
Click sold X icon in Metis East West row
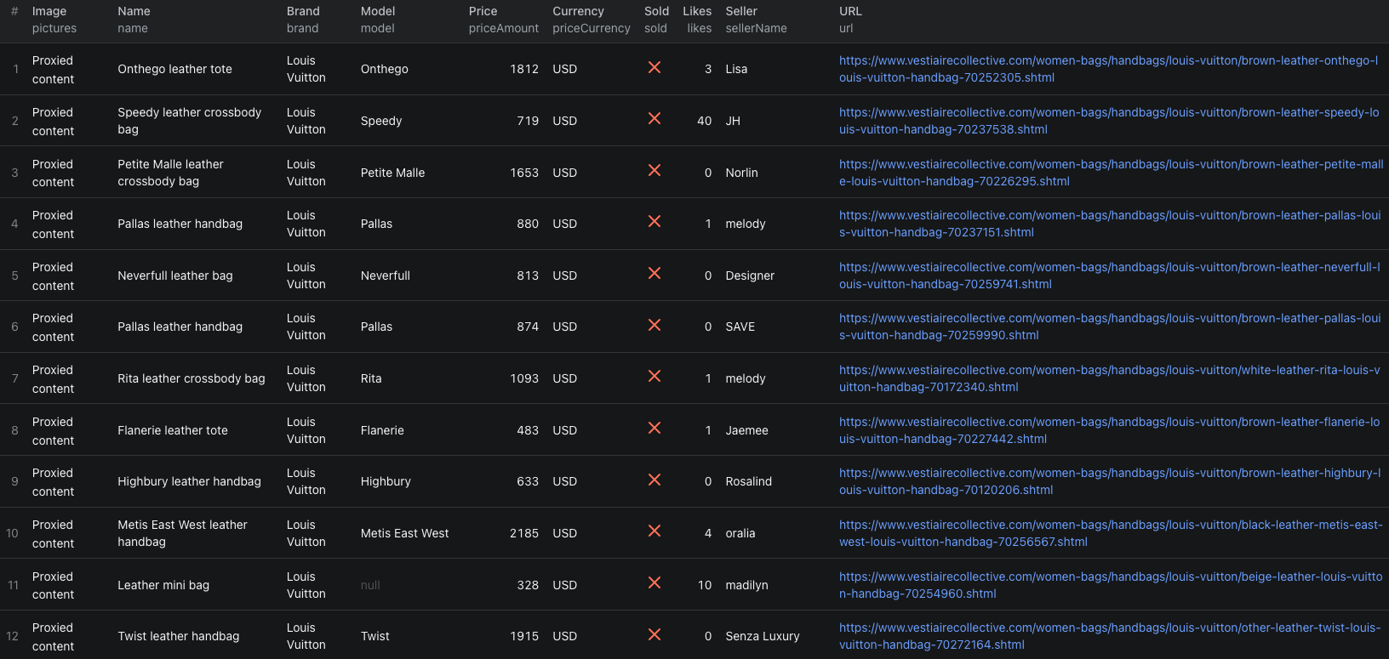tap(654, 531)
